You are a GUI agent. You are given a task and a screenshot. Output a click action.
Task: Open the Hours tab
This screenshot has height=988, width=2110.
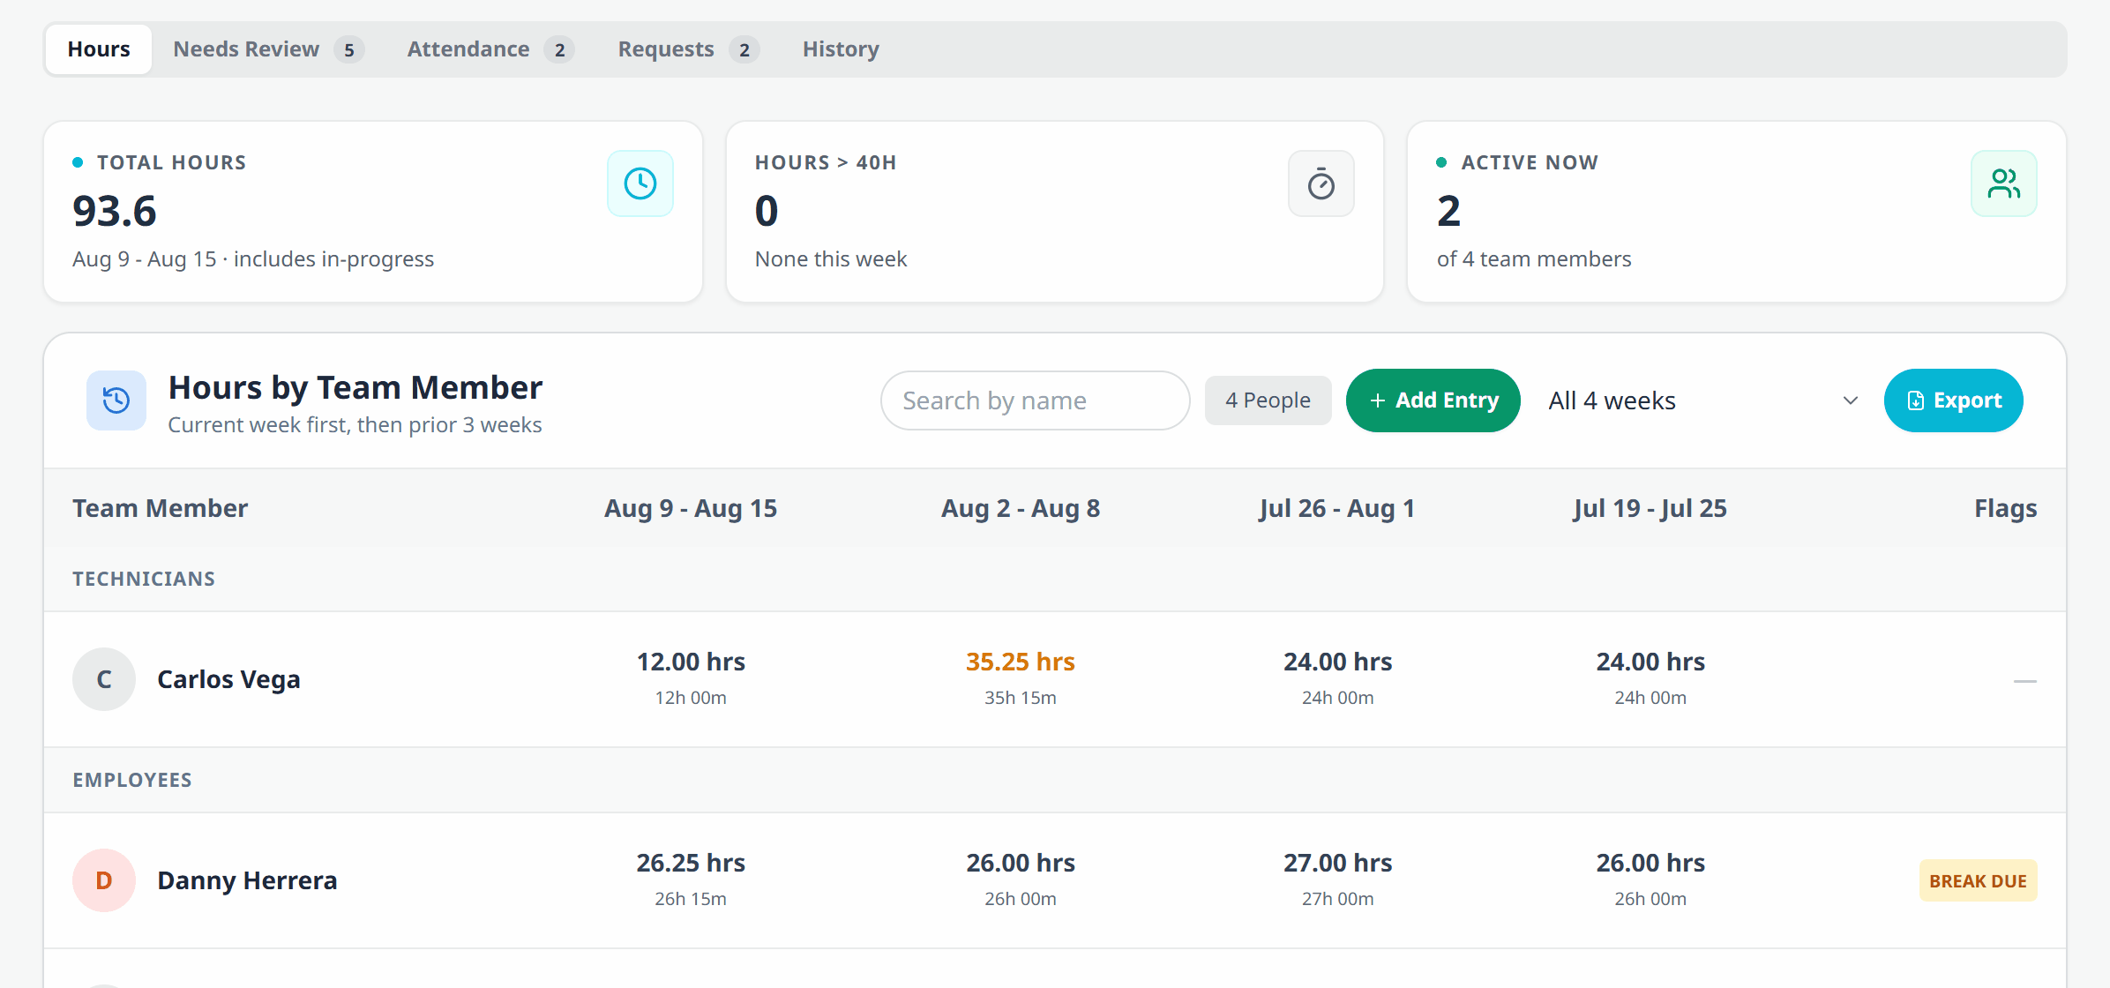pyautogui.click(x=99, y=49)
